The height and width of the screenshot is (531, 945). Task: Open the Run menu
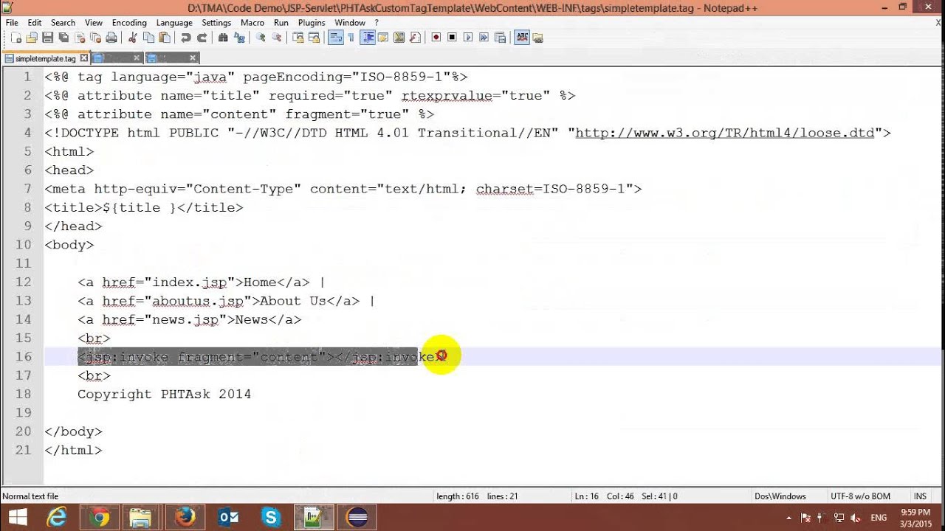coord(281,23)
